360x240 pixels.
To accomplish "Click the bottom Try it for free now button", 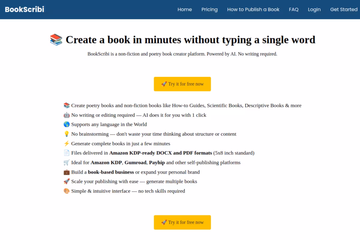I will 182,222.
